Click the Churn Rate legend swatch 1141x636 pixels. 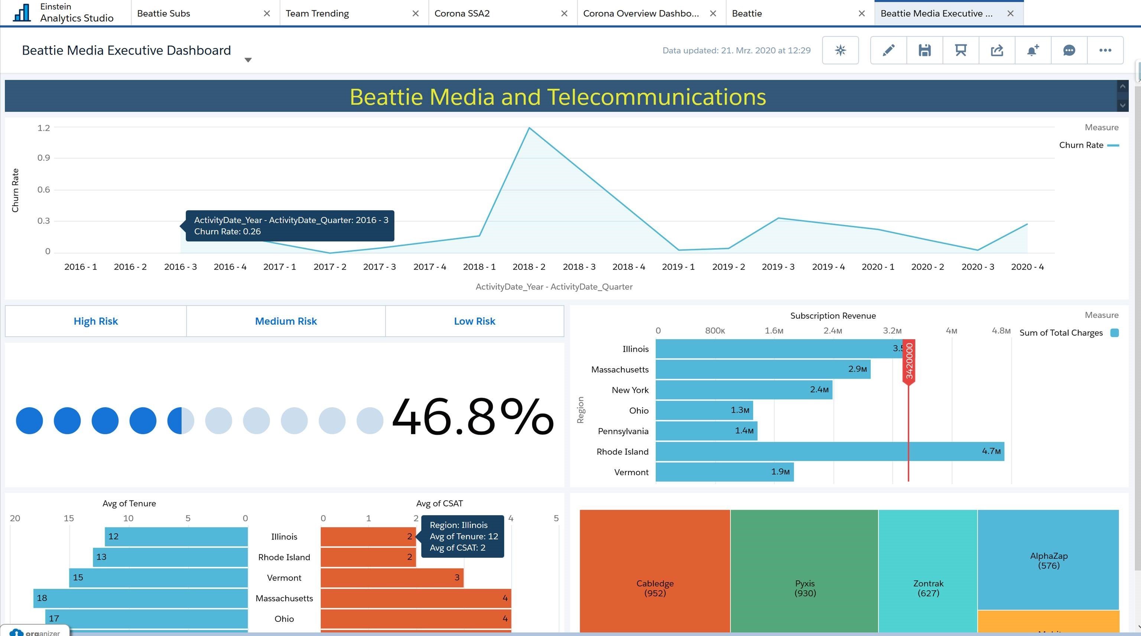(1113, 145)
